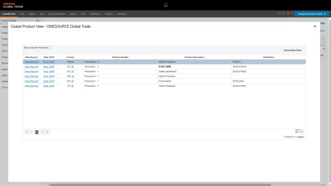Open the Analyzer menu
Image resolution: width=331 pixels, height=186 pixels.
122,14
